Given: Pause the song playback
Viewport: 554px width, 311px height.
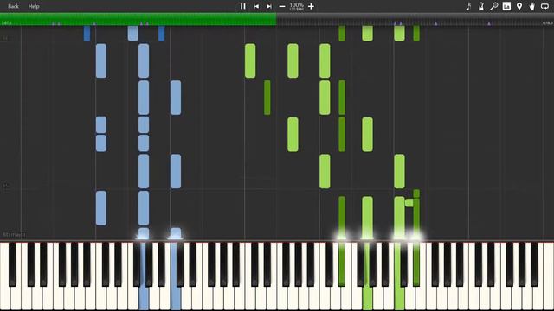Looking at the screenshot, I should pos(242,6).
